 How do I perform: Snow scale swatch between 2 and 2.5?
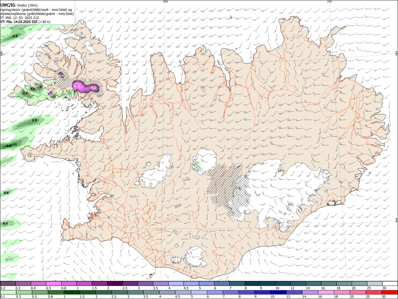click(x=115, y=283)
